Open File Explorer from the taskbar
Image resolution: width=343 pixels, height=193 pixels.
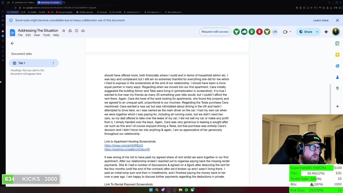[x=180, y=190]
